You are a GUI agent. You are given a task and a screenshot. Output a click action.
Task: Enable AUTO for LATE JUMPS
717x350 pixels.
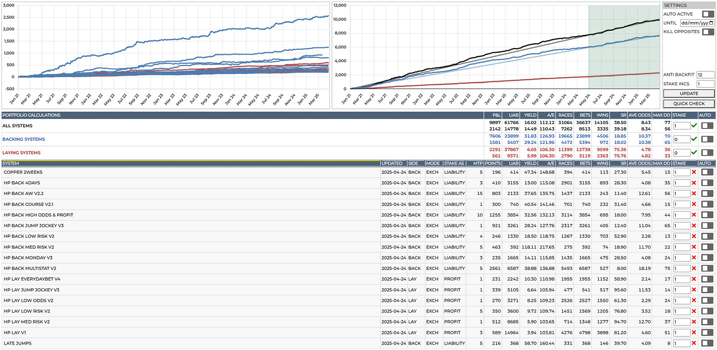[x=707, y=343]
